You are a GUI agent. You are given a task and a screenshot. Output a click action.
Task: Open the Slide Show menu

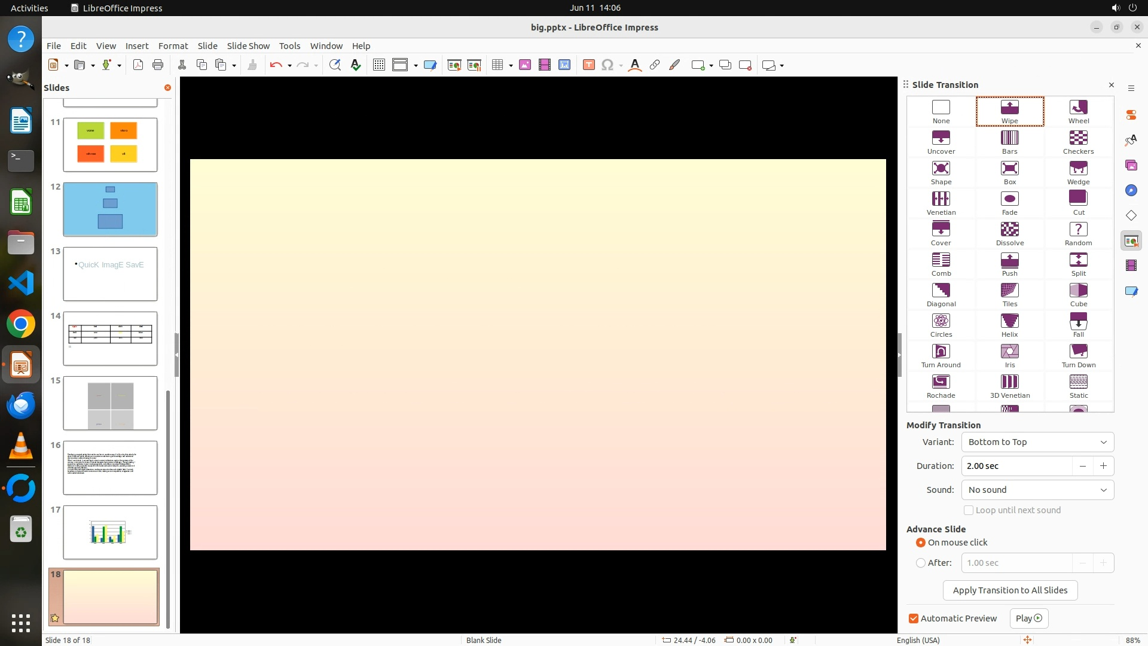point(248,45)
